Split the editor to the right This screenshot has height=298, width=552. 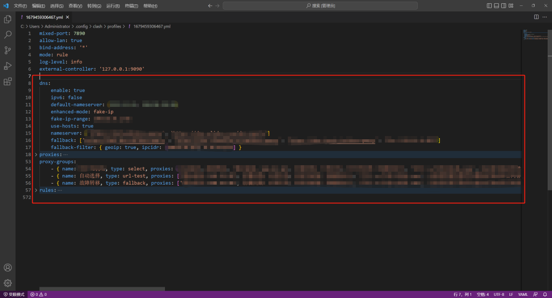pyautogui.click(x=536, y=17)
